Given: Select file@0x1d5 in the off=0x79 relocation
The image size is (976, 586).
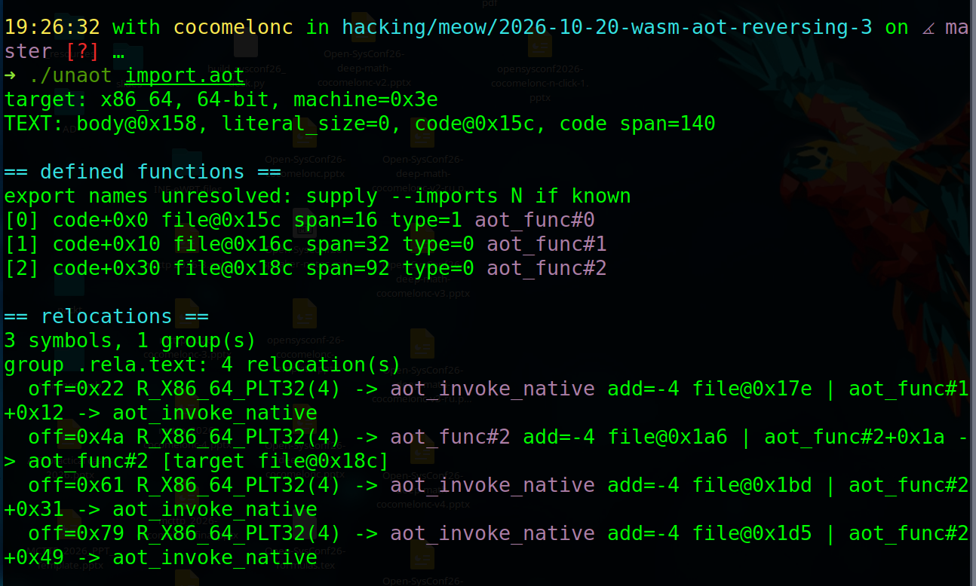Looking at the screenshot, I should (752, 533).
